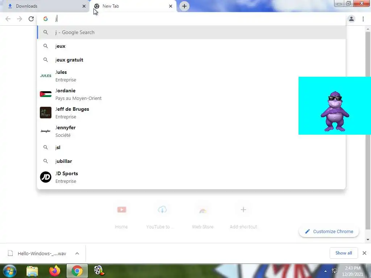Viewport: 371px width, 278px height.
Task: Click the Google G icon in address bar
Action: (x=45, y=19)
